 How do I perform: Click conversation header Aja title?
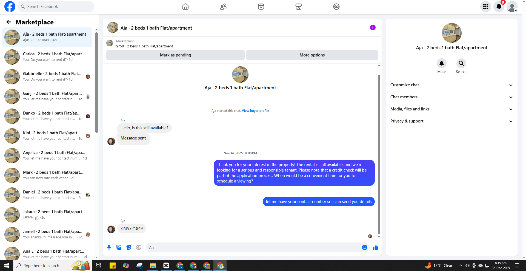coord(156,28)
